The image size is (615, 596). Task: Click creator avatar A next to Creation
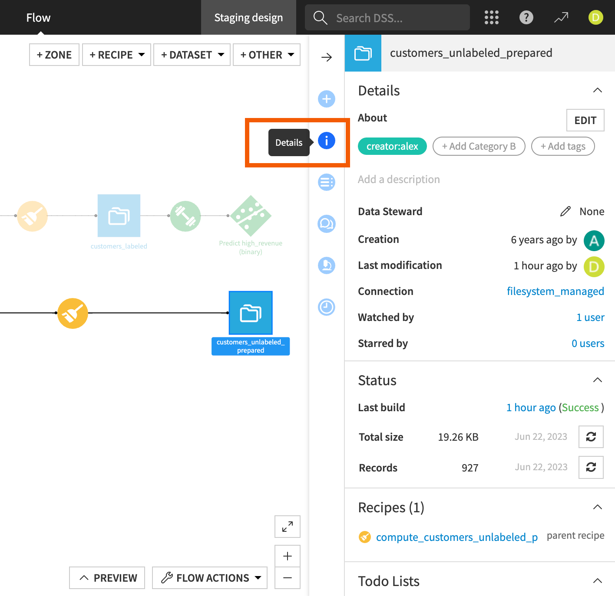(594, 241)
